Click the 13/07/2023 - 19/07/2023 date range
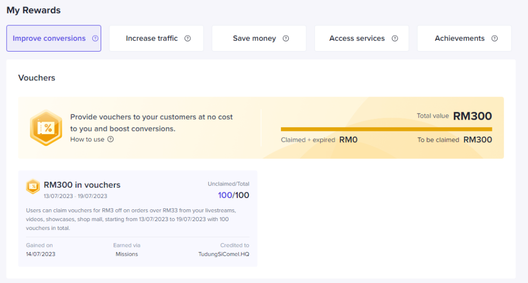This screenshot has height=283, width=528. click(x=75, y=196)
